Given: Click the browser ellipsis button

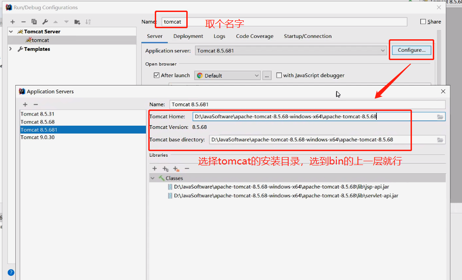Looking at the screenshot, I should coord(266,75).
